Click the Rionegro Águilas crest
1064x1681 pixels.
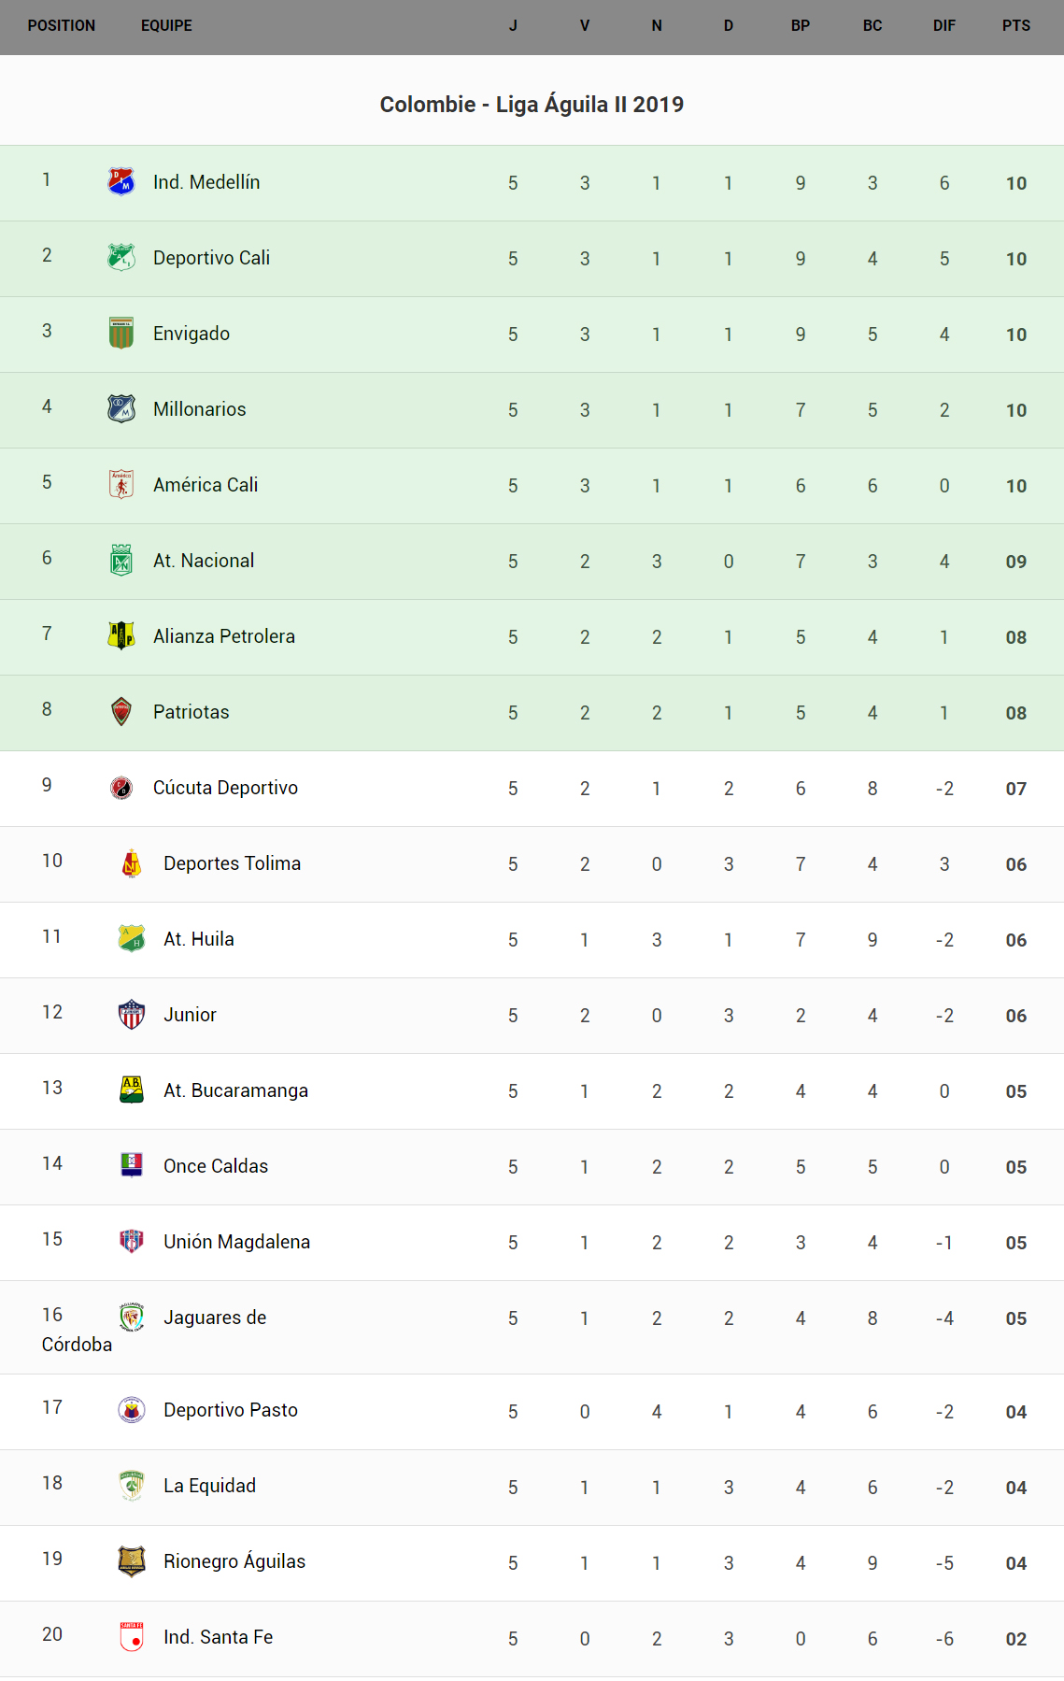tap(132, 1560)
